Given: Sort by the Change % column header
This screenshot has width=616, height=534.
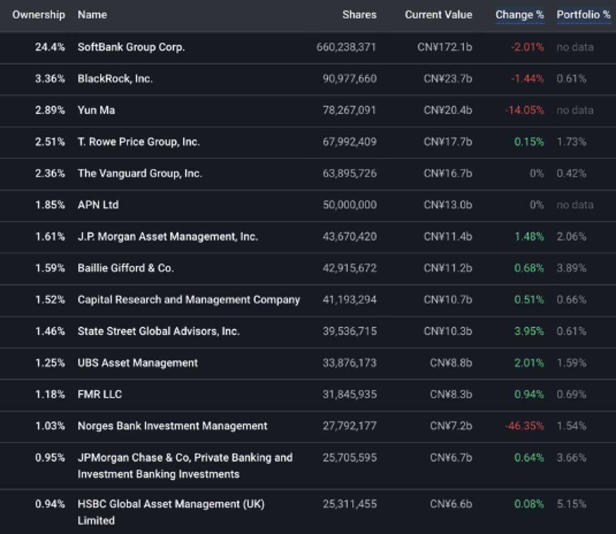Looking at the screenshot, I should pos(519,15).
